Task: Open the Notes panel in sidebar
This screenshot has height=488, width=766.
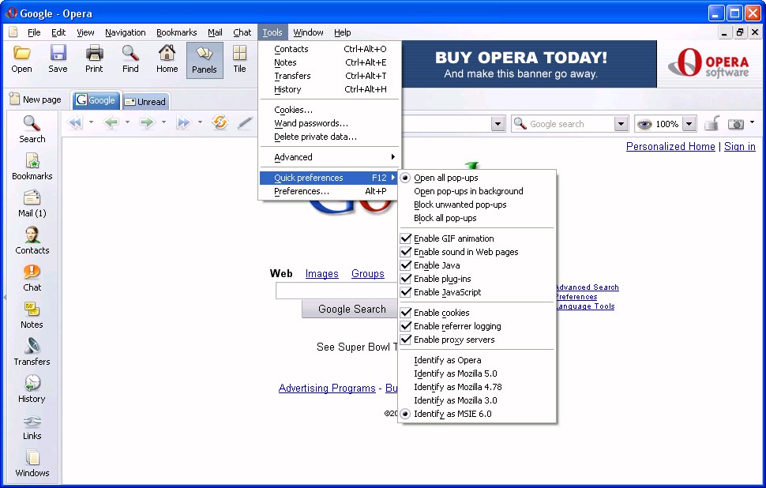Action: 32,315
